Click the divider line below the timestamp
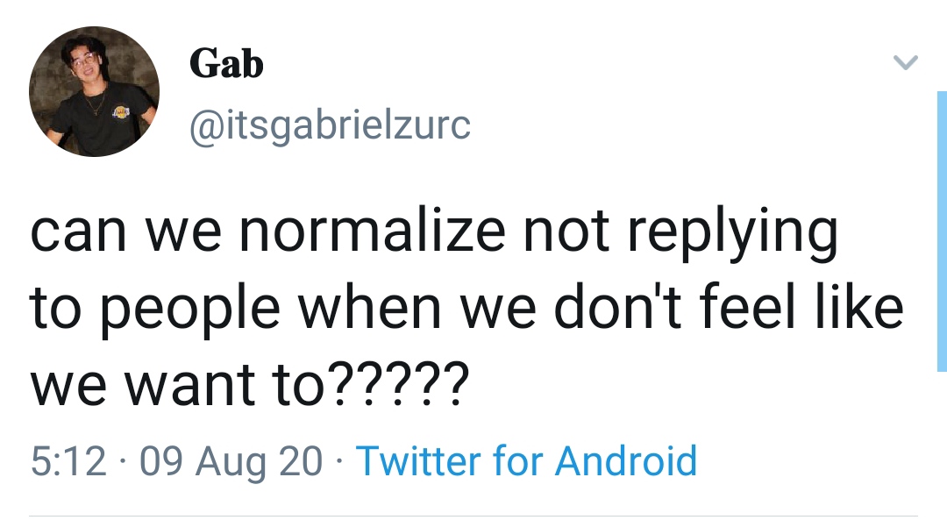947x520 pixels. pyautogui.click(x=473, y=516)
